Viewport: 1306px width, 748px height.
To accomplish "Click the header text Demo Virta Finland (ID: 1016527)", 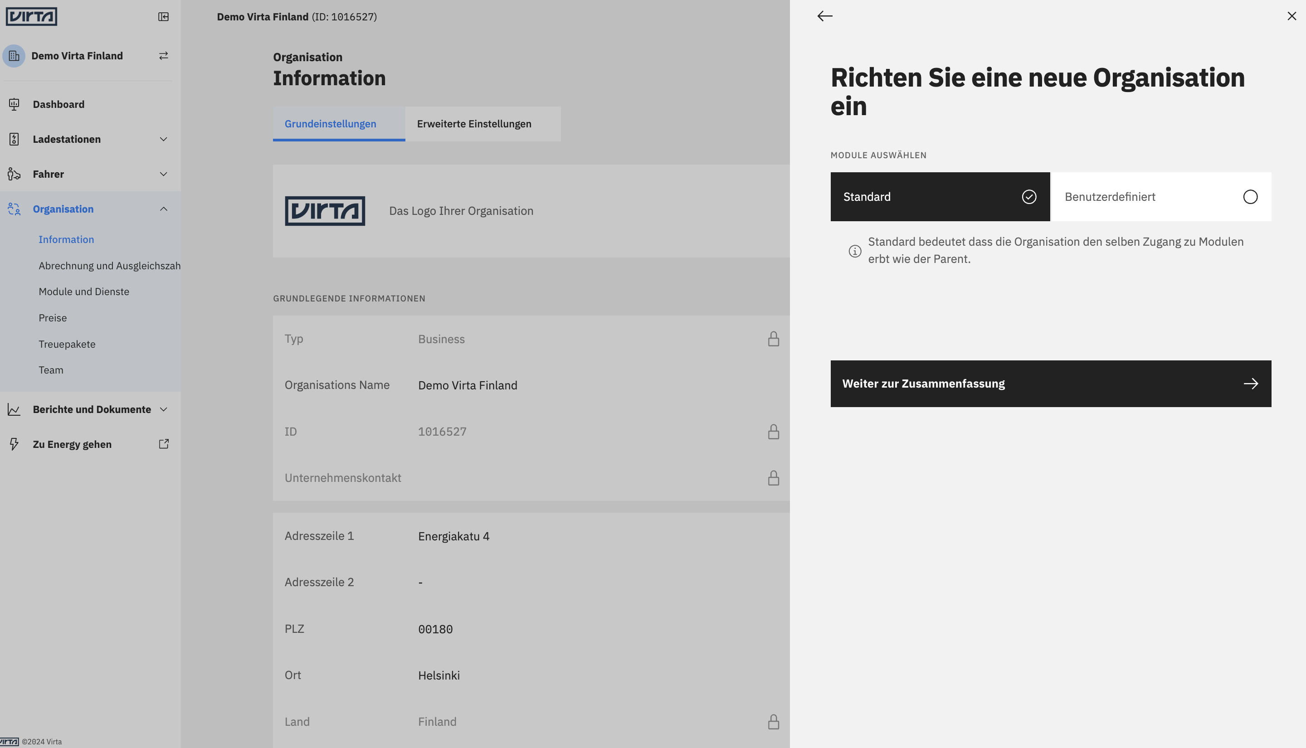I will [297, 17].
